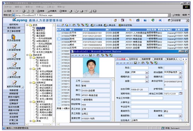The image size is (193, 131).
Task: Click the delete X icon in the 个人信息 tab toolbar
Action: [x=139, y=63]
